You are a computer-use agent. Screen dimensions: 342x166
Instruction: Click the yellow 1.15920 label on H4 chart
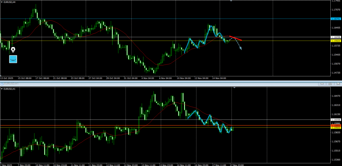[x=335, y=41]
